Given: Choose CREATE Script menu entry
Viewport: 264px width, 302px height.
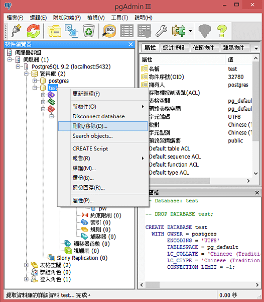Looking at the screenshot, I should tap(103, 148).
